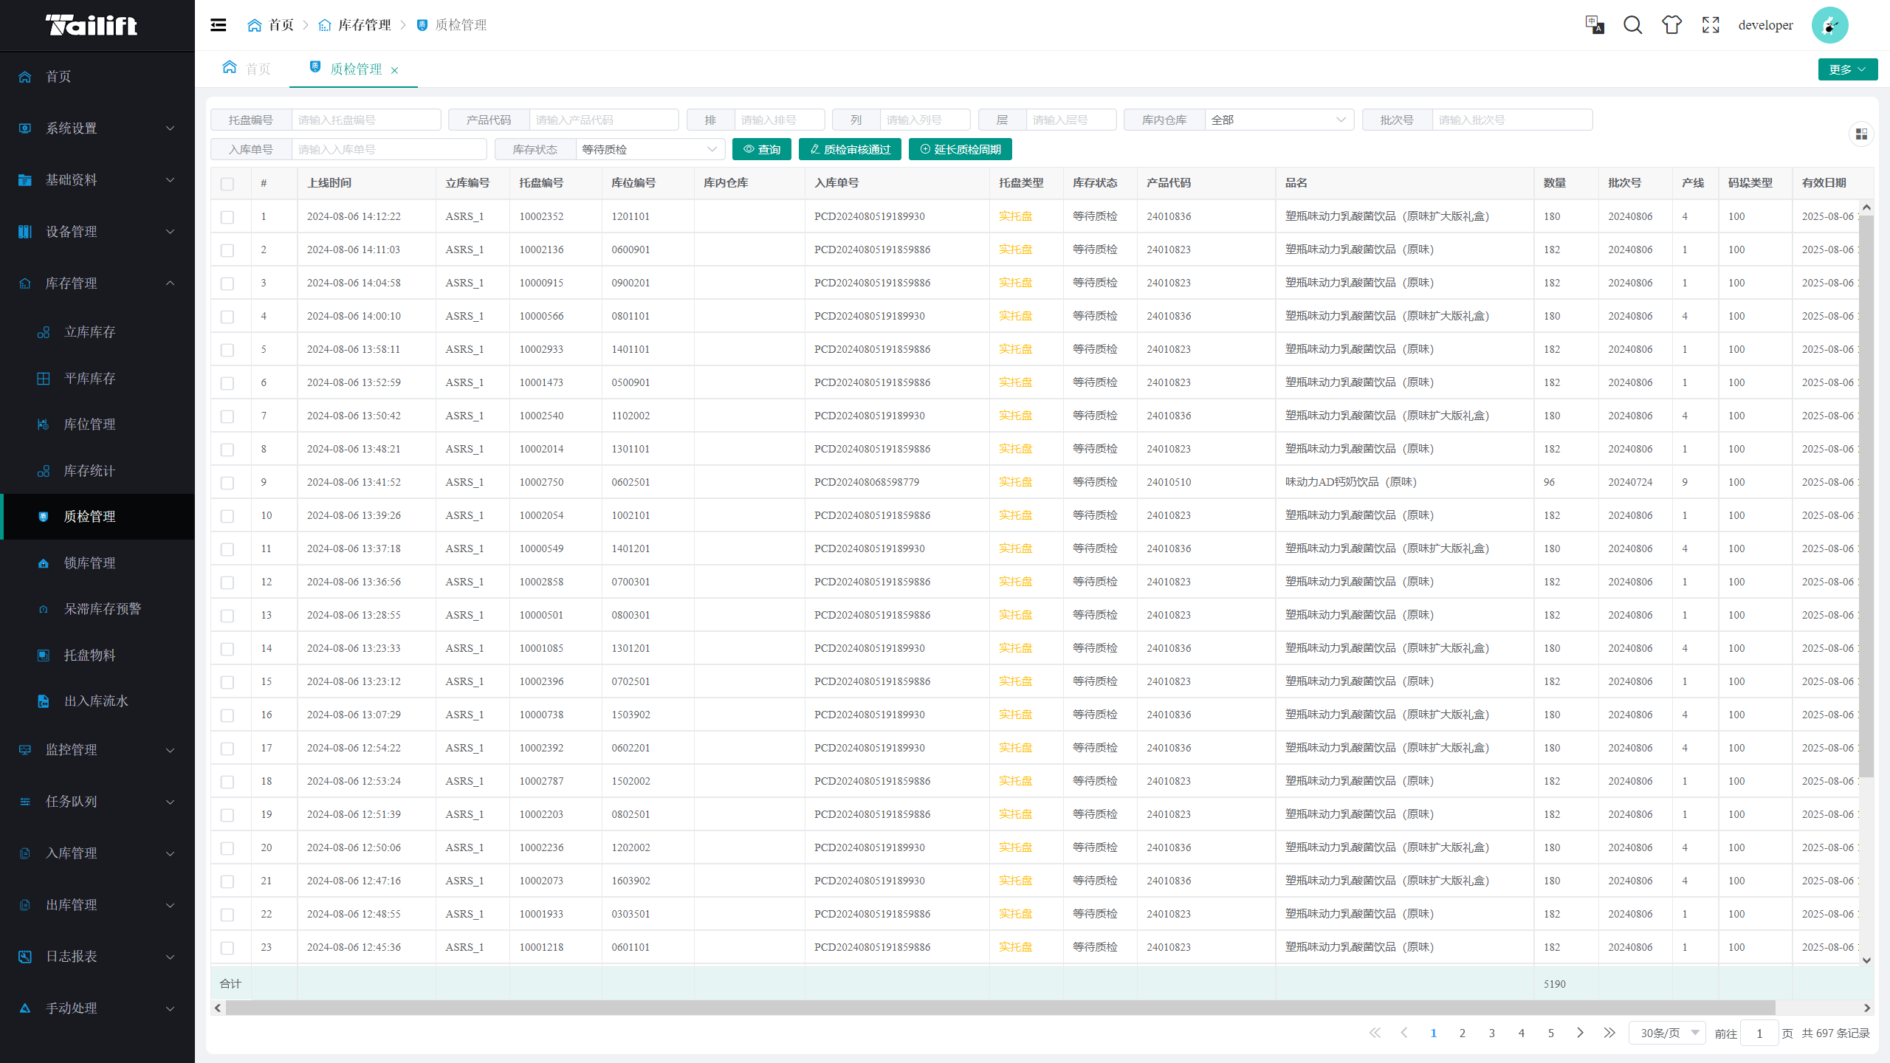Image resolution: width=1890 pixels, height=1063 pixels.
Task: Click the 质检审核通过 button
Action: pyautogui.click(x=850, y=149)
